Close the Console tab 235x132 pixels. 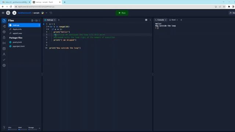point(166,20)
